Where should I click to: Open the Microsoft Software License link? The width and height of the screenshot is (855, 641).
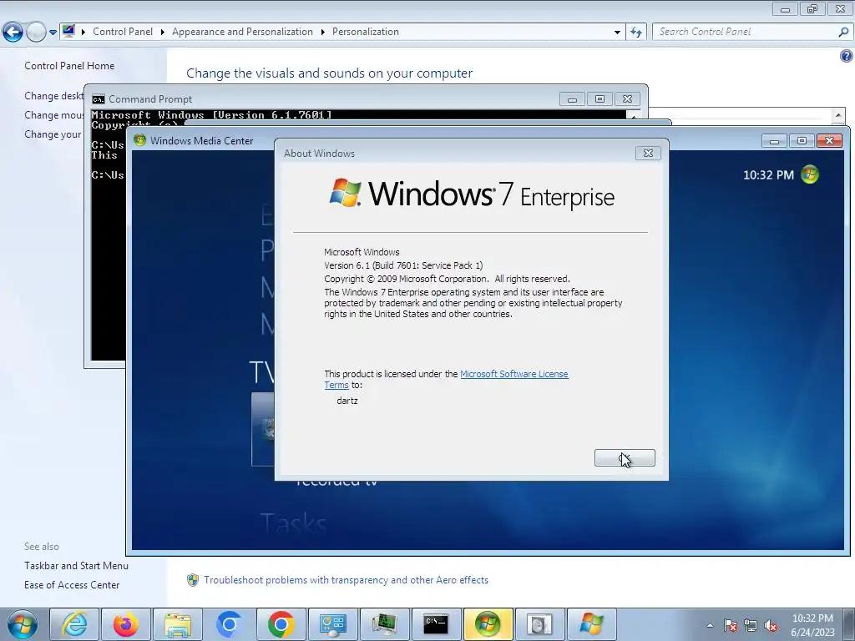(x=514, y=374)
